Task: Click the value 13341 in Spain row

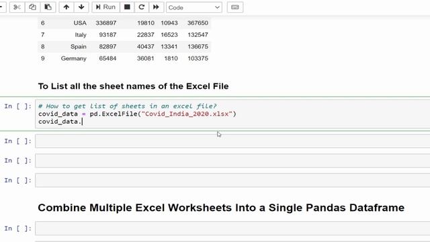Action: coord(169,46)
